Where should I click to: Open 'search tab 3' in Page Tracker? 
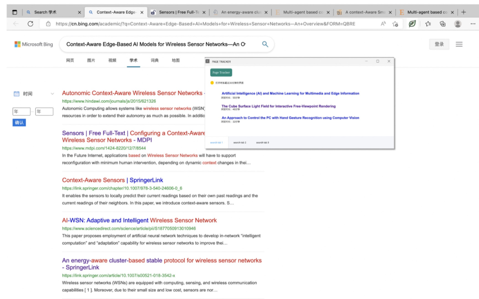(263, 143)
